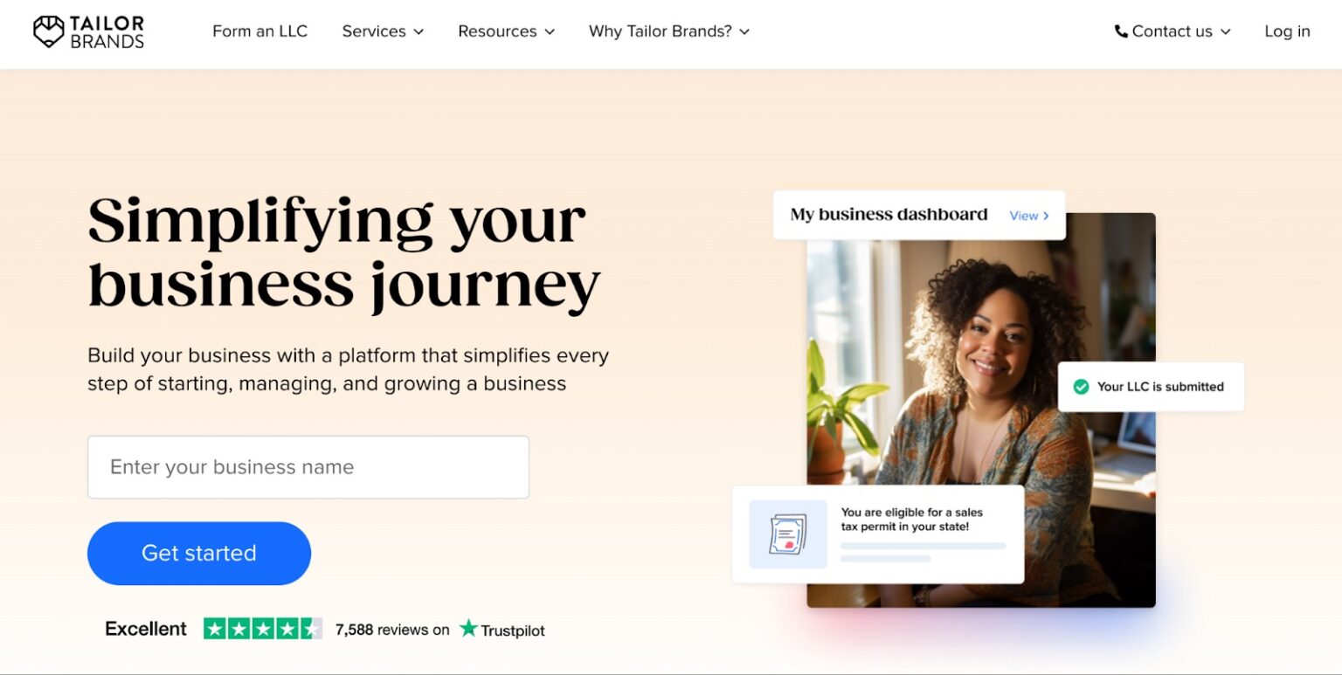Click the 7,588 reviews on Trustpilot text
This screenshot has height=675, width=1342.
pyautogui.click(x=392, y=630)
